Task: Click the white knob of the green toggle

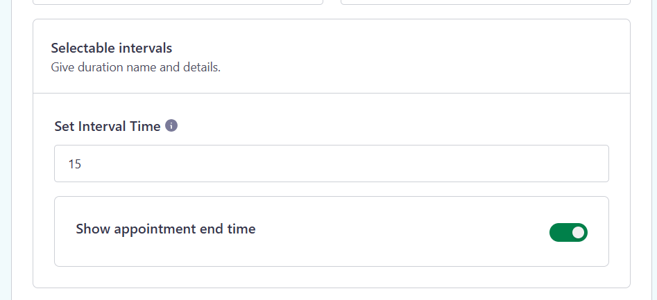Action: coord(578,233)
